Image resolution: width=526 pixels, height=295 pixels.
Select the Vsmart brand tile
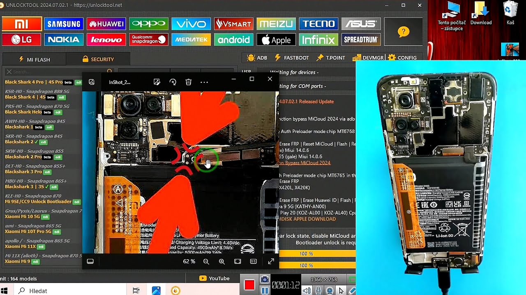(233, 24)
